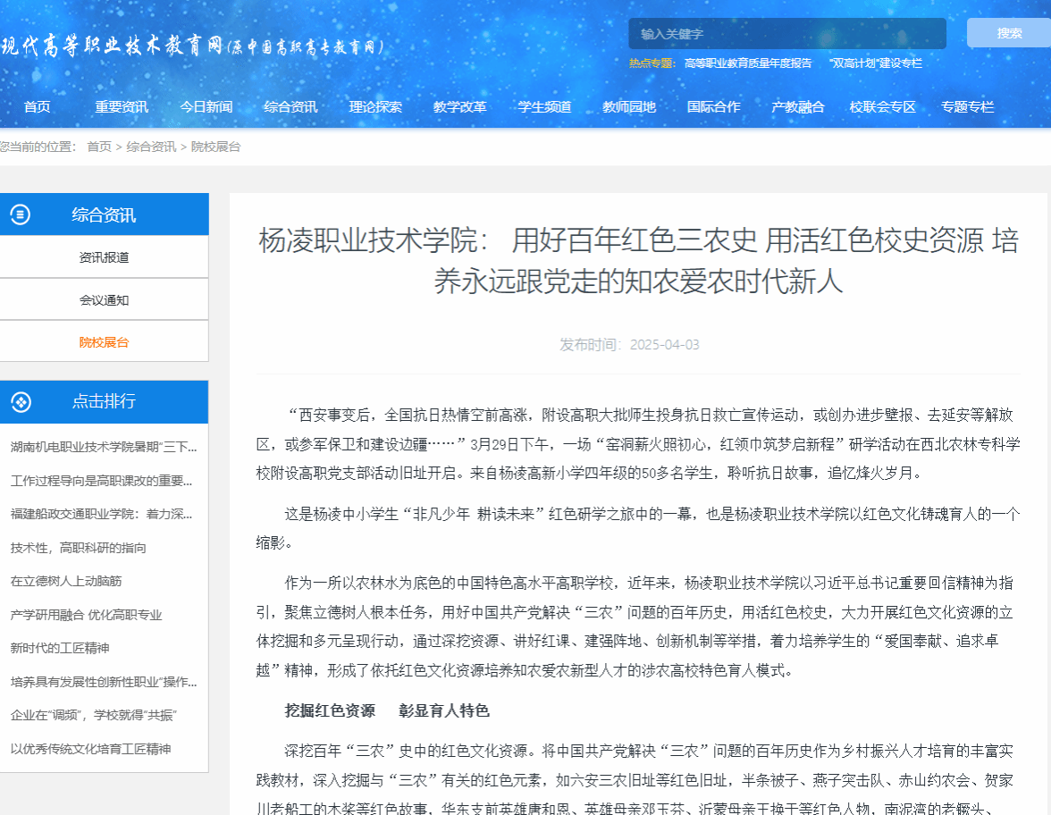Image resolution: width=1051 pixels, height=815 pixels.
Task: Select 资讯报道 in the sidebar
Action: [104, 257]
